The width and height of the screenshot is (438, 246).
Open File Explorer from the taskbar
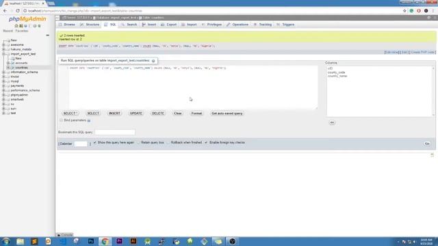pos(20,241)
